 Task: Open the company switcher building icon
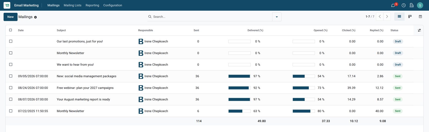click(412, 5)
